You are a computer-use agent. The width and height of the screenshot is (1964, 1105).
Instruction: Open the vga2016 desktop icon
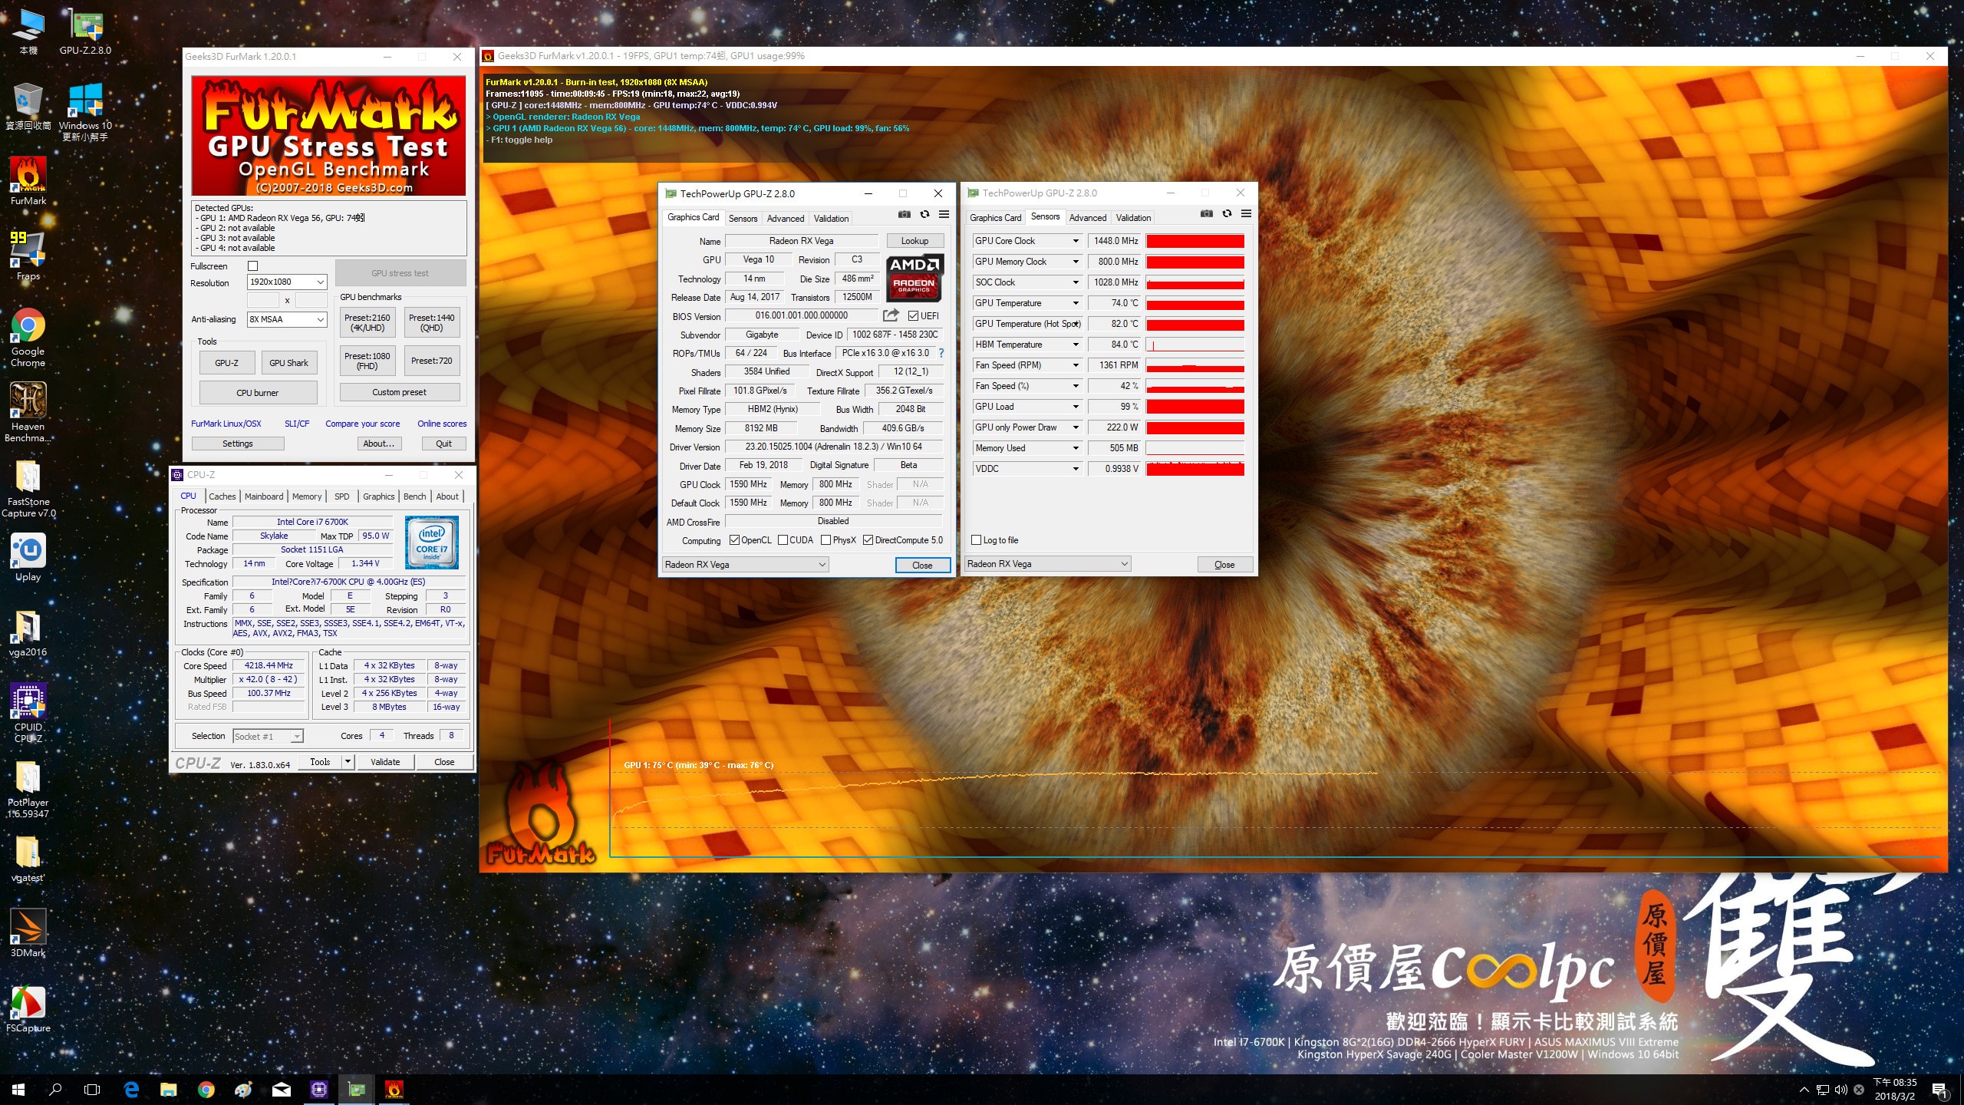tap(28, 634)
